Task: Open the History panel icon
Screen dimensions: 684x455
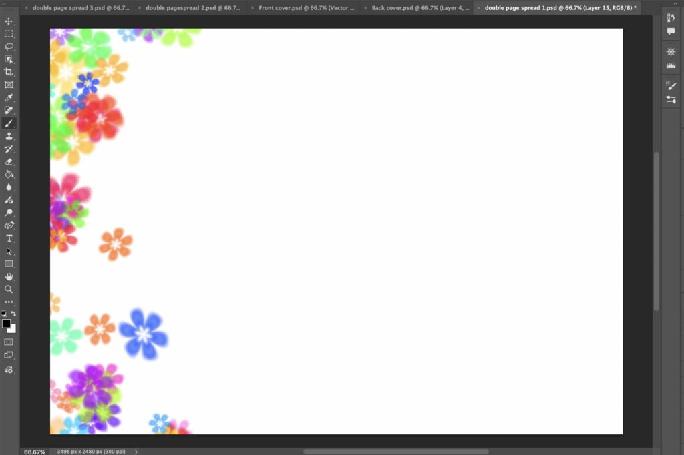Action: [x=671, y=18]
